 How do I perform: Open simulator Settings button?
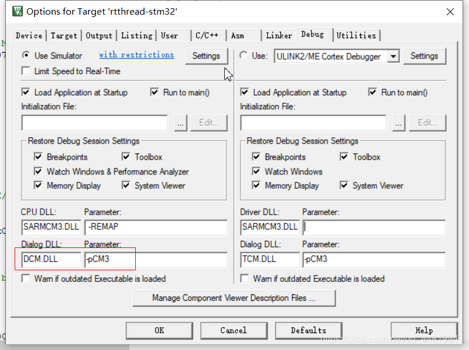[x=206, y=56]
